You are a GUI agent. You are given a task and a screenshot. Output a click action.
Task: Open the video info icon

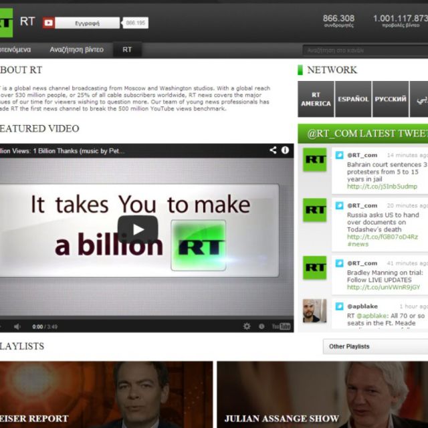pyautogui.click(x=286, y=150)
